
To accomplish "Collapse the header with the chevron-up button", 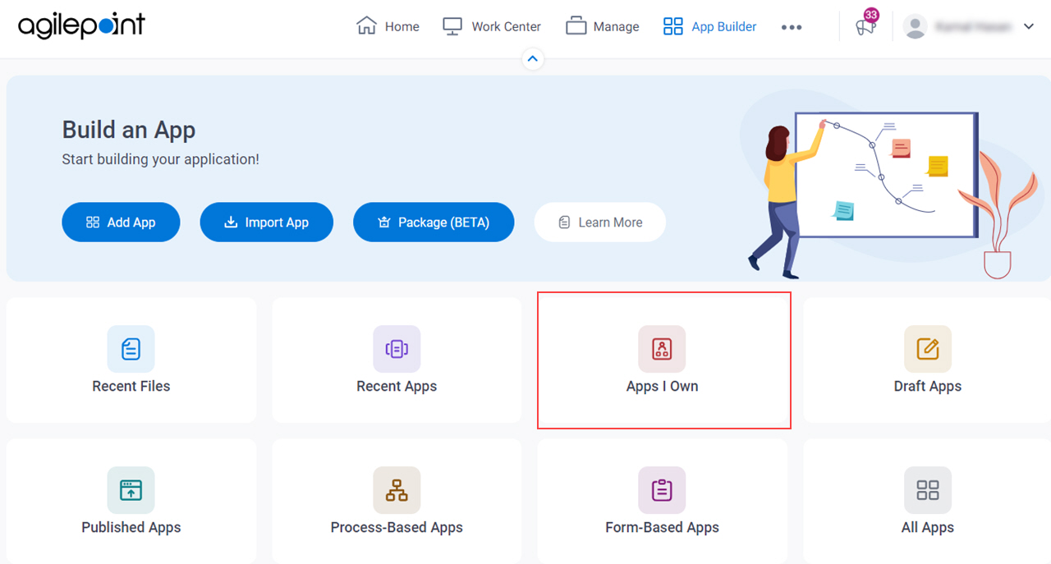I will [533, 59].
